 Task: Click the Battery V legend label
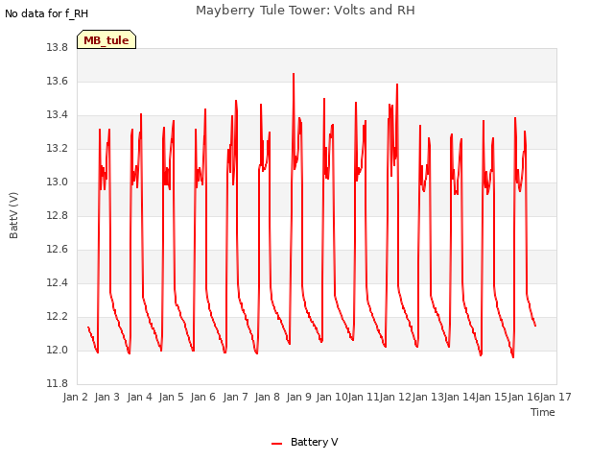(314, 442)
